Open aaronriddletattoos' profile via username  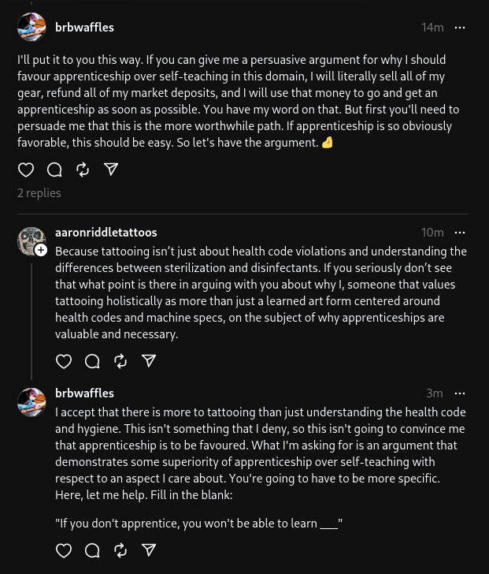(106, 233)
